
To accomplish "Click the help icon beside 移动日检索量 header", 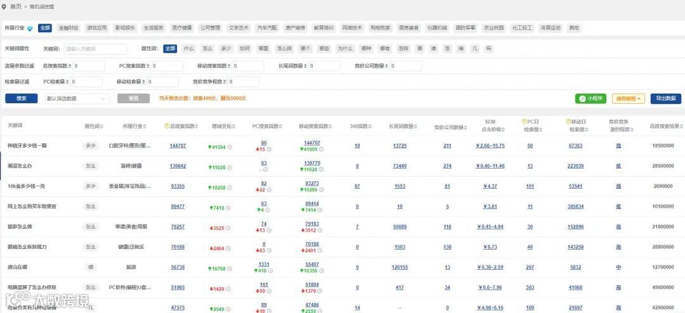I will 568,122.
